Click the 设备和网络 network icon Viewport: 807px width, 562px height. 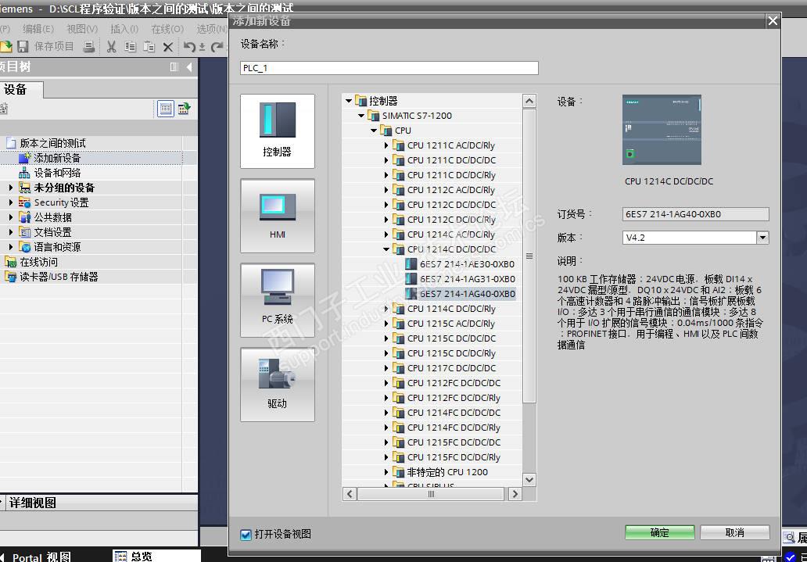[25, 173]
